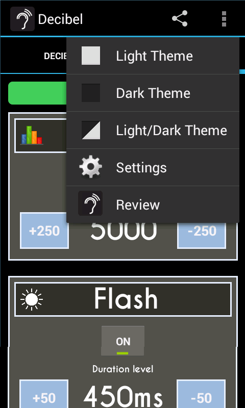Viewport: 245px width, 408px height.
Task: Click the half light/dark theme icon
Action: 91,130
